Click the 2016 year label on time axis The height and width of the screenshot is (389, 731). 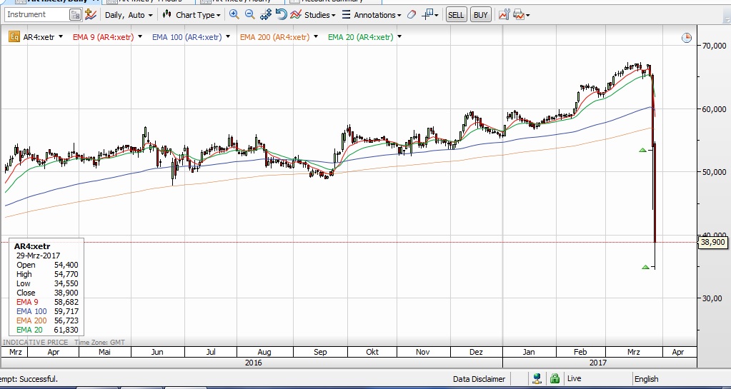click(253, 363)
